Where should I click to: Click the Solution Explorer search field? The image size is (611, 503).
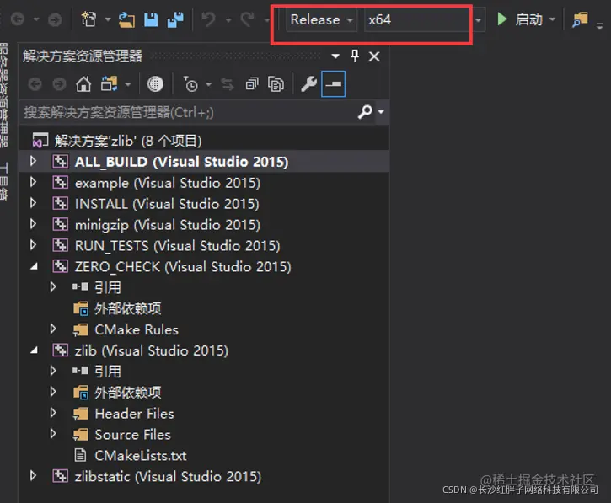187,112
